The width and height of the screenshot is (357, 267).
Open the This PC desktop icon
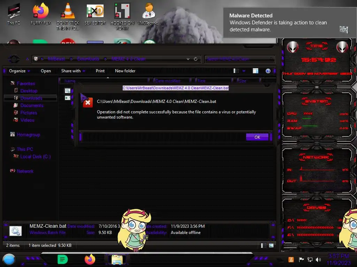coord(14,14)
